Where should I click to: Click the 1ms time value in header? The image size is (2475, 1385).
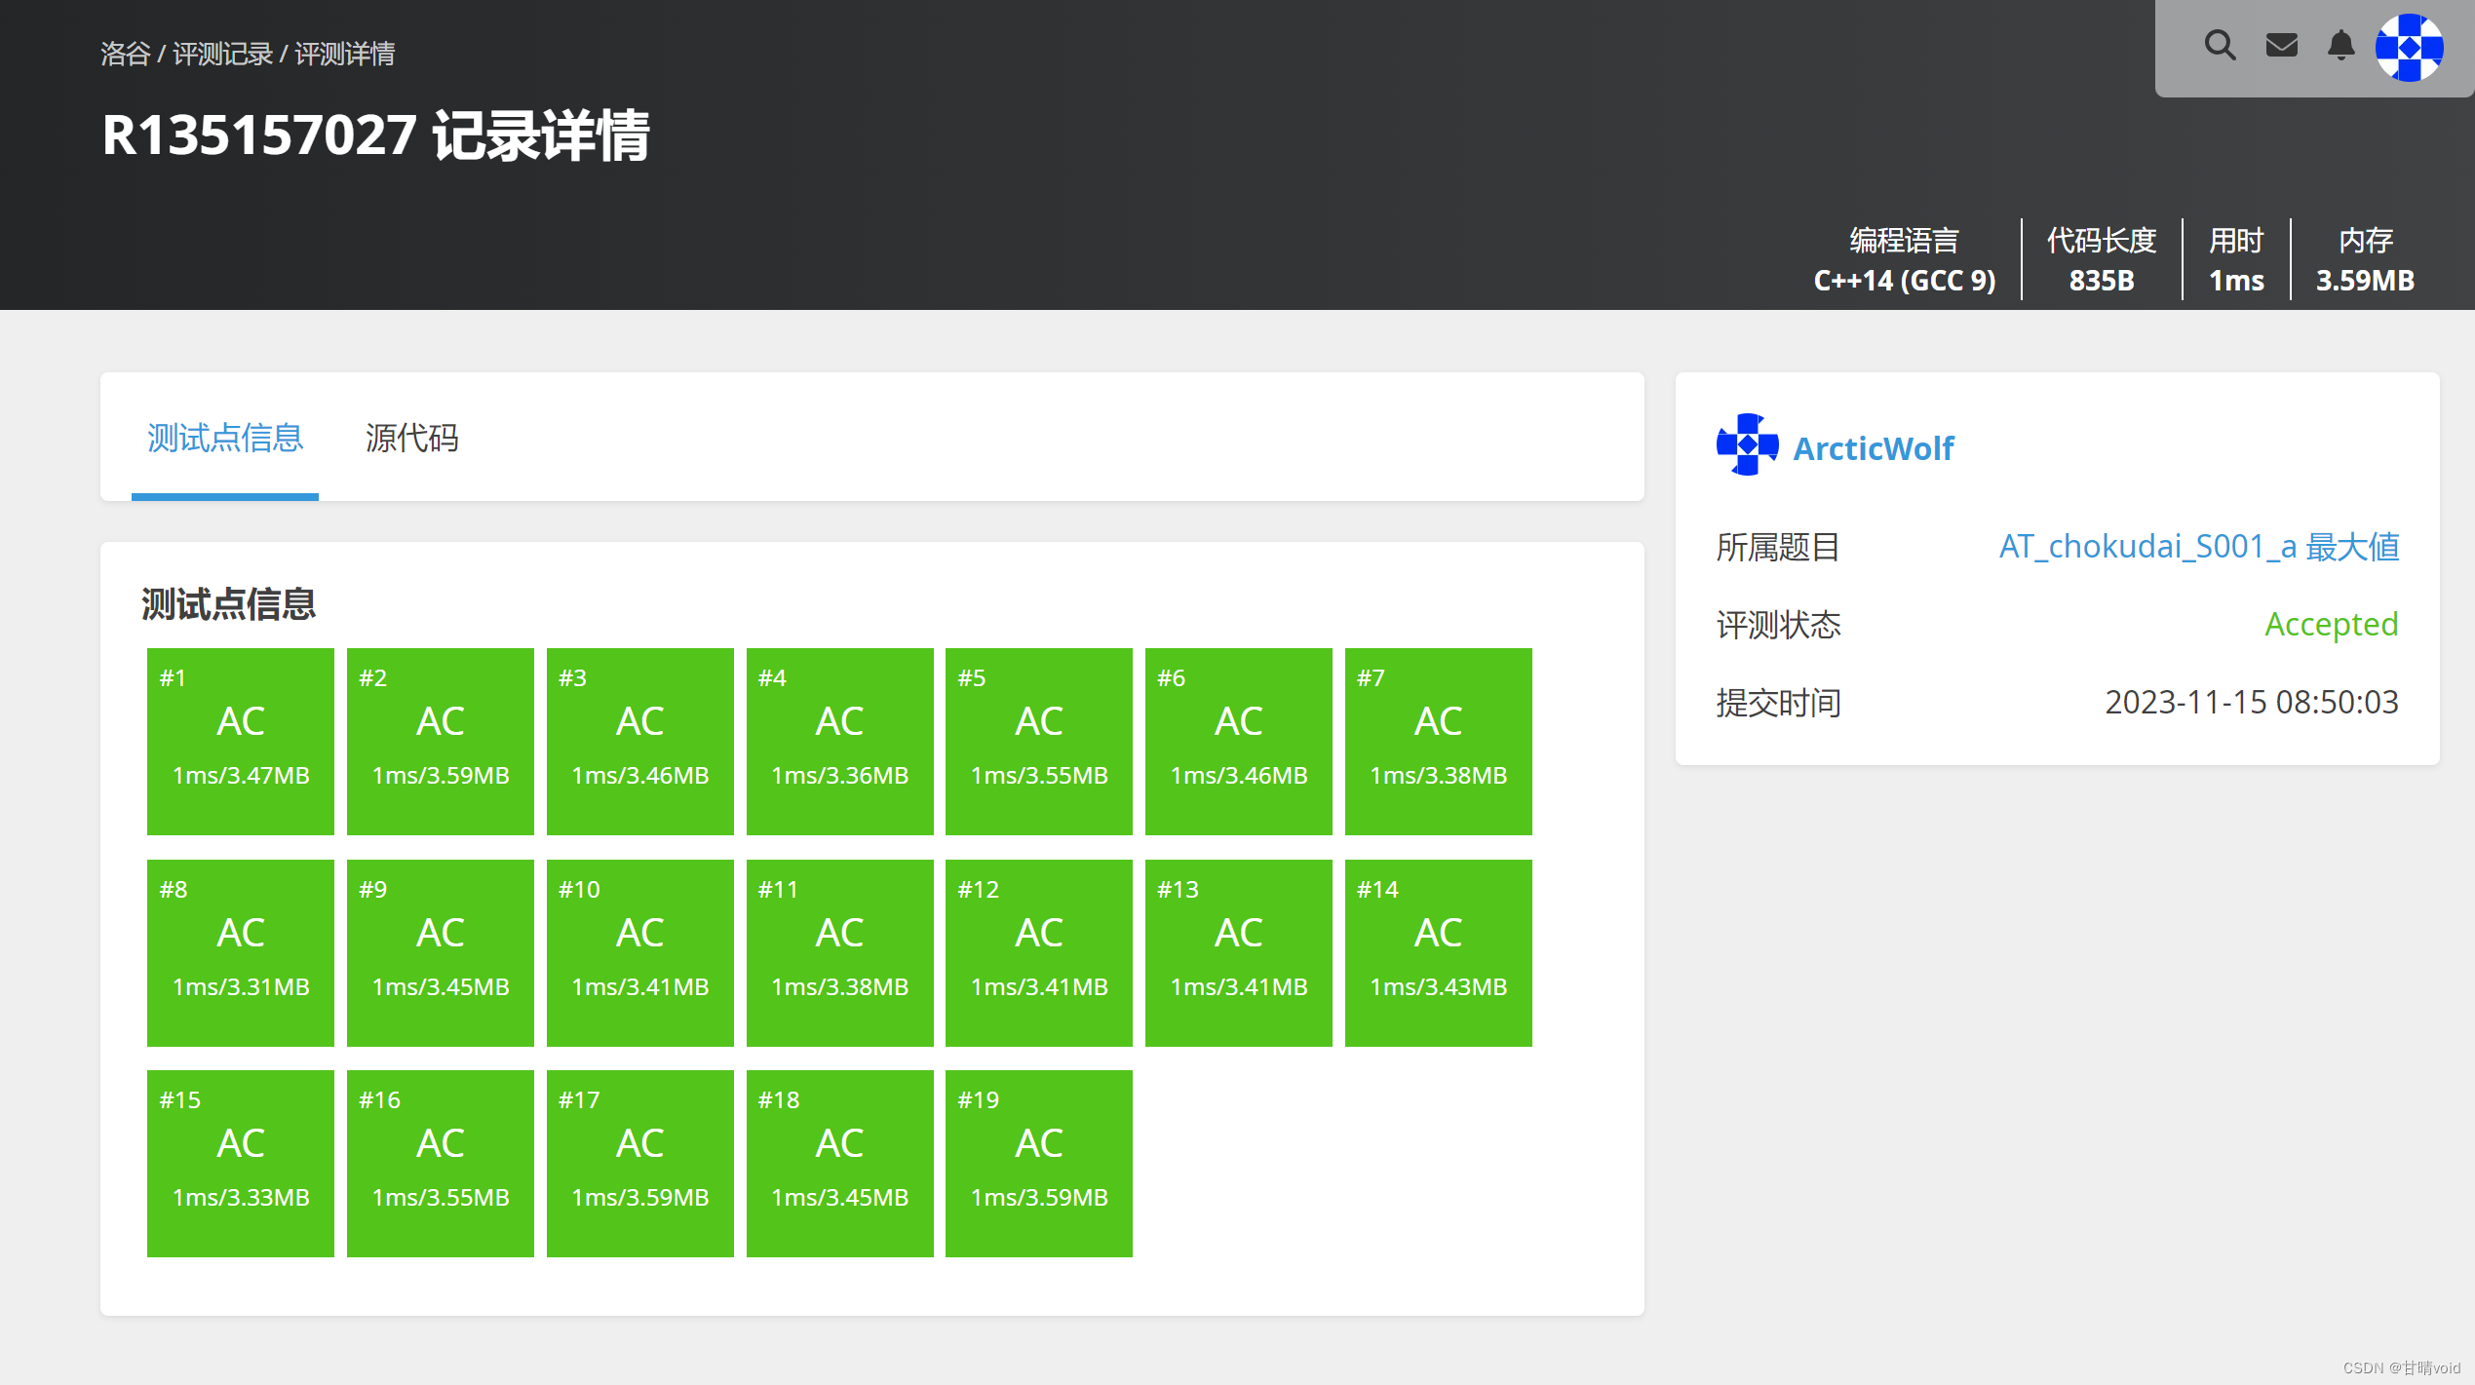pyautogui.click(x=2236, y=281)
